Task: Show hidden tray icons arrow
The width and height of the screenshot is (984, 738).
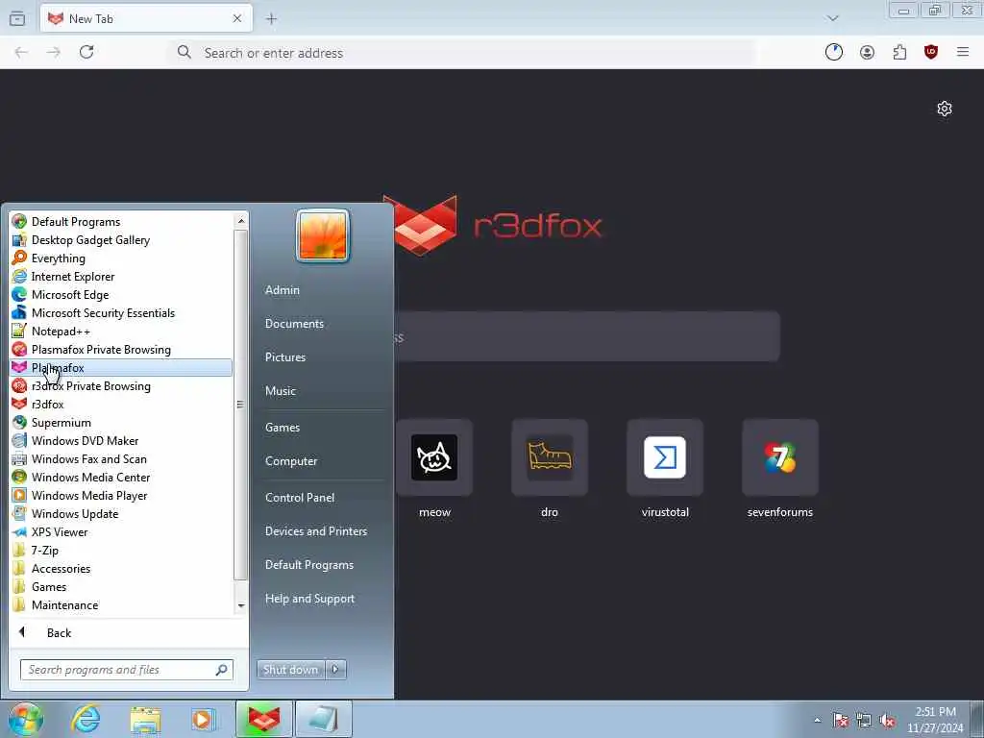Action: click(817, 720)
